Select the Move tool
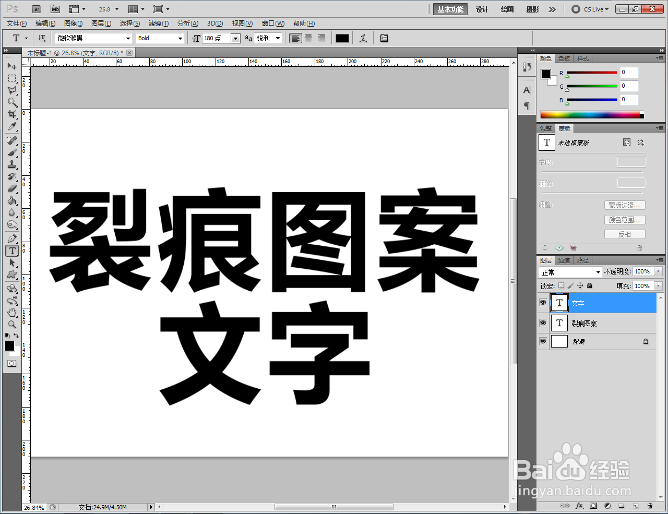 pyautogui.click(x=12, y=66)
